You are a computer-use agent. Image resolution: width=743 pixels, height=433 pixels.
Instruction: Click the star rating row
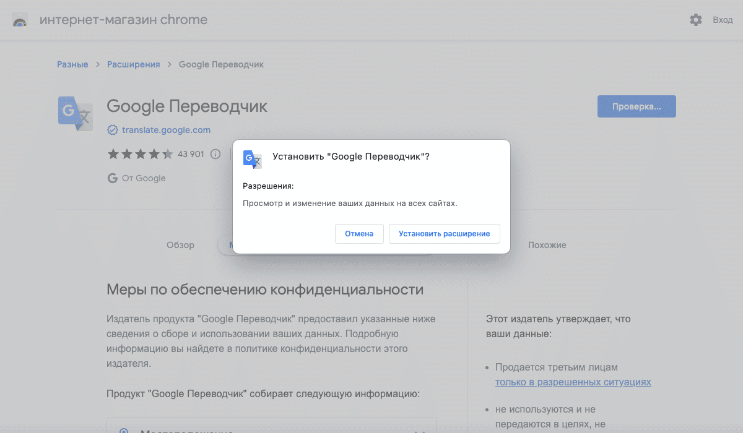point(141,154)
